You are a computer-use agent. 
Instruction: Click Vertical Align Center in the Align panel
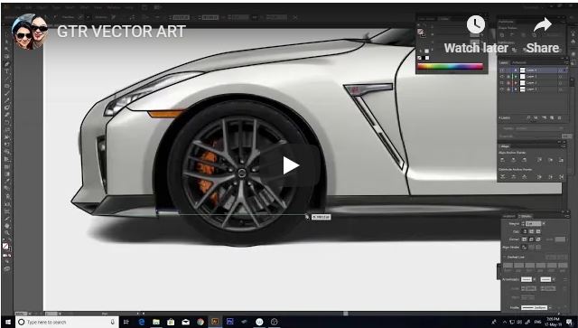point(551,160)
